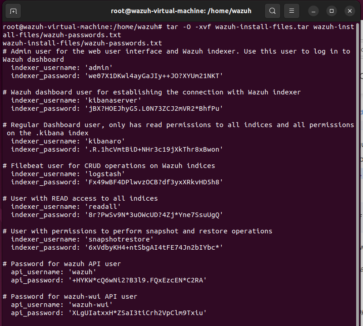Maximize the terminal window
The width and height of the screenshot is (363, 326).
click(x=332, y=11)
